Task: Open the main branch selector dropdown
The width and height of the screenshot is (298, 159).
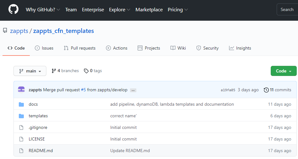Action: pyautogui.click(x=30, y=71)
